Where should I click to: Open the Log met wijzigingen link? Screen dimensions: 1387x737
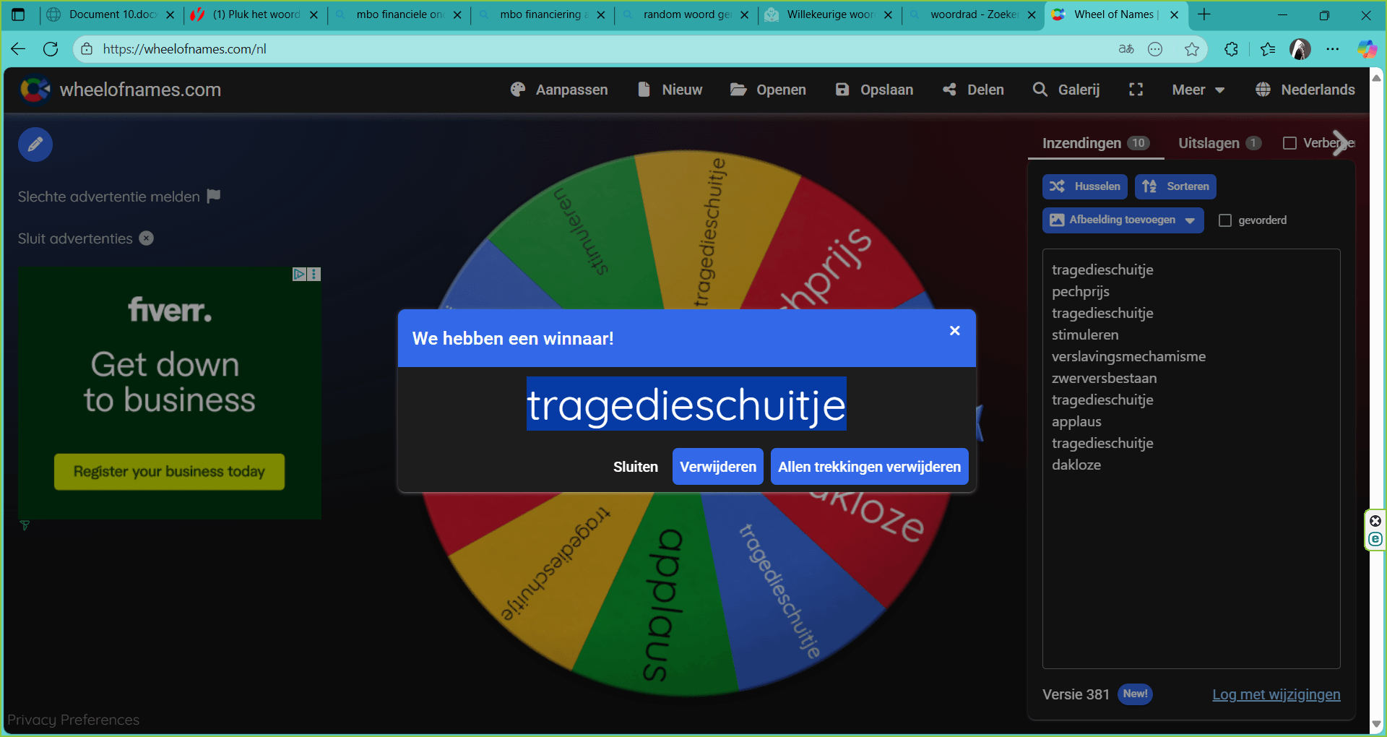pos(1276,694)
